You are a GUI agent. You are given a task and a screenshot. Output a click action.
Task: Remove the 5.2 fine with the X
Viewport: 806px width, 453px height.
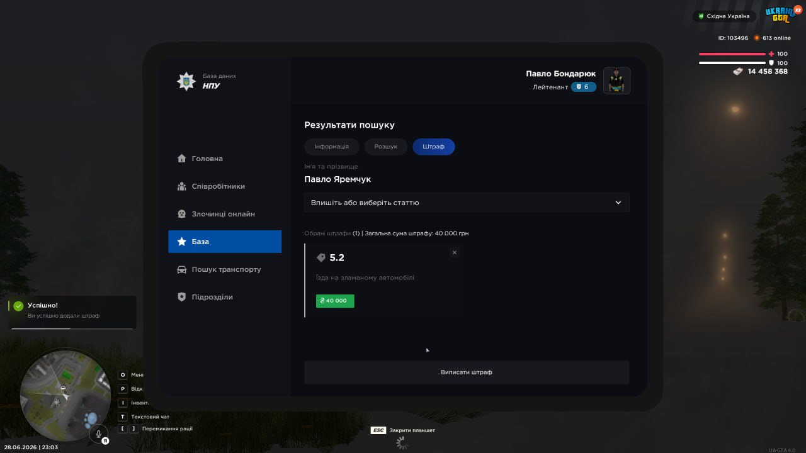[x=455, y=252]
